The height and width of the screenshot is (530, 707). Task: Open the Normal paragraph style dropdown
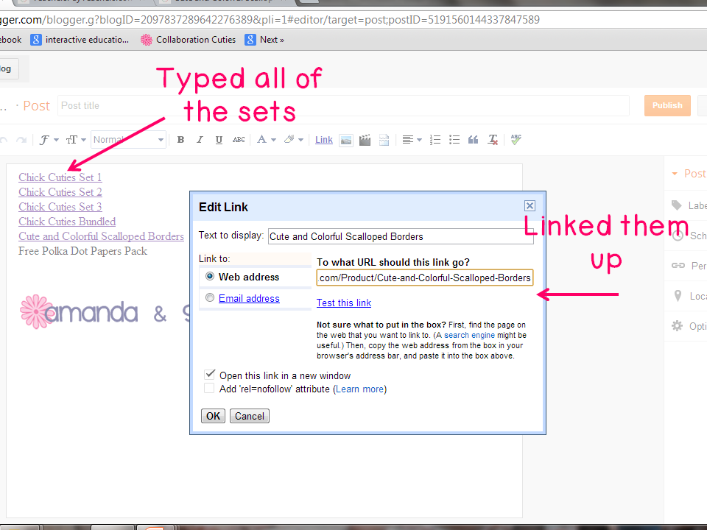pyautogui.click(x=128, y=139)
